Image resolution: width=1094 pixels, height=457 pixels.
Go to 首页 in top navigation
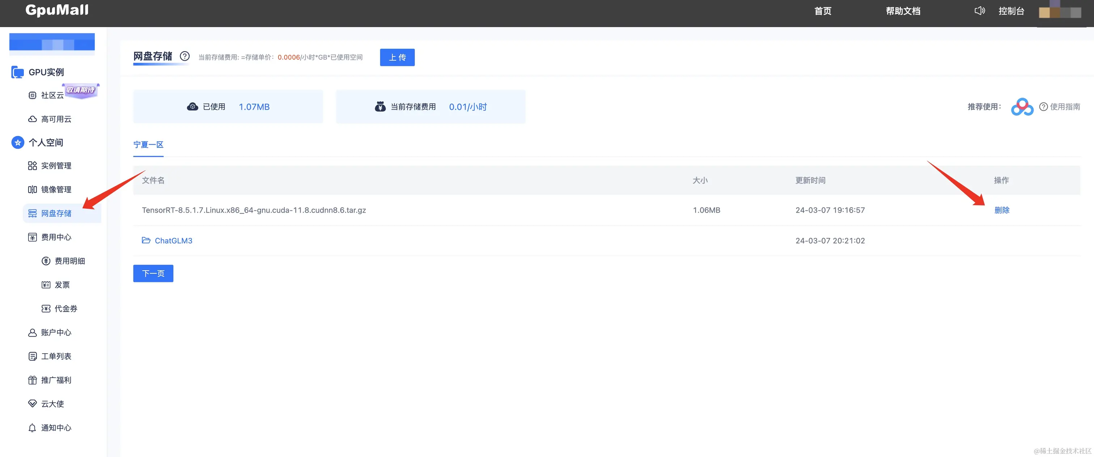[823, 11]
